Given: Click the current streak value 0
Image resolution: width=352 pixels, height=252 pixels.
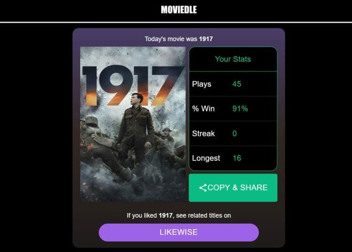Looking at the screenshot, I should click(x=235, y=134).
